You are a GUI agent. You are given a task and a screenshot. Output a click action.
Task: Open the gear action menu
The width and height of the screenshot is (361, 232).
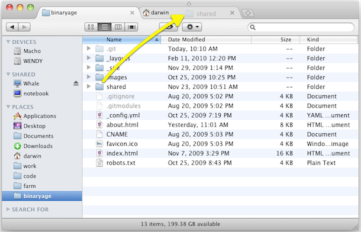click(192, 27)
